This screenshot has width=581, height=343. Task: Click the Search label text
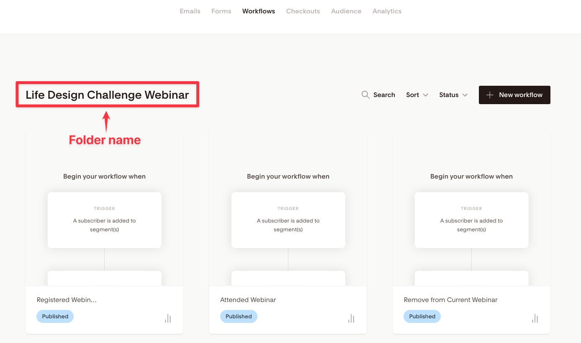pyautogui.click(x=384, y=95)
